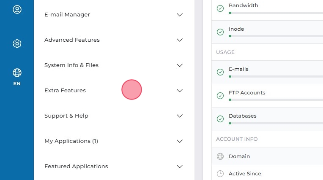Click the FTP Accounts check icon
323x180 pixels.
[x=220, y=96]
